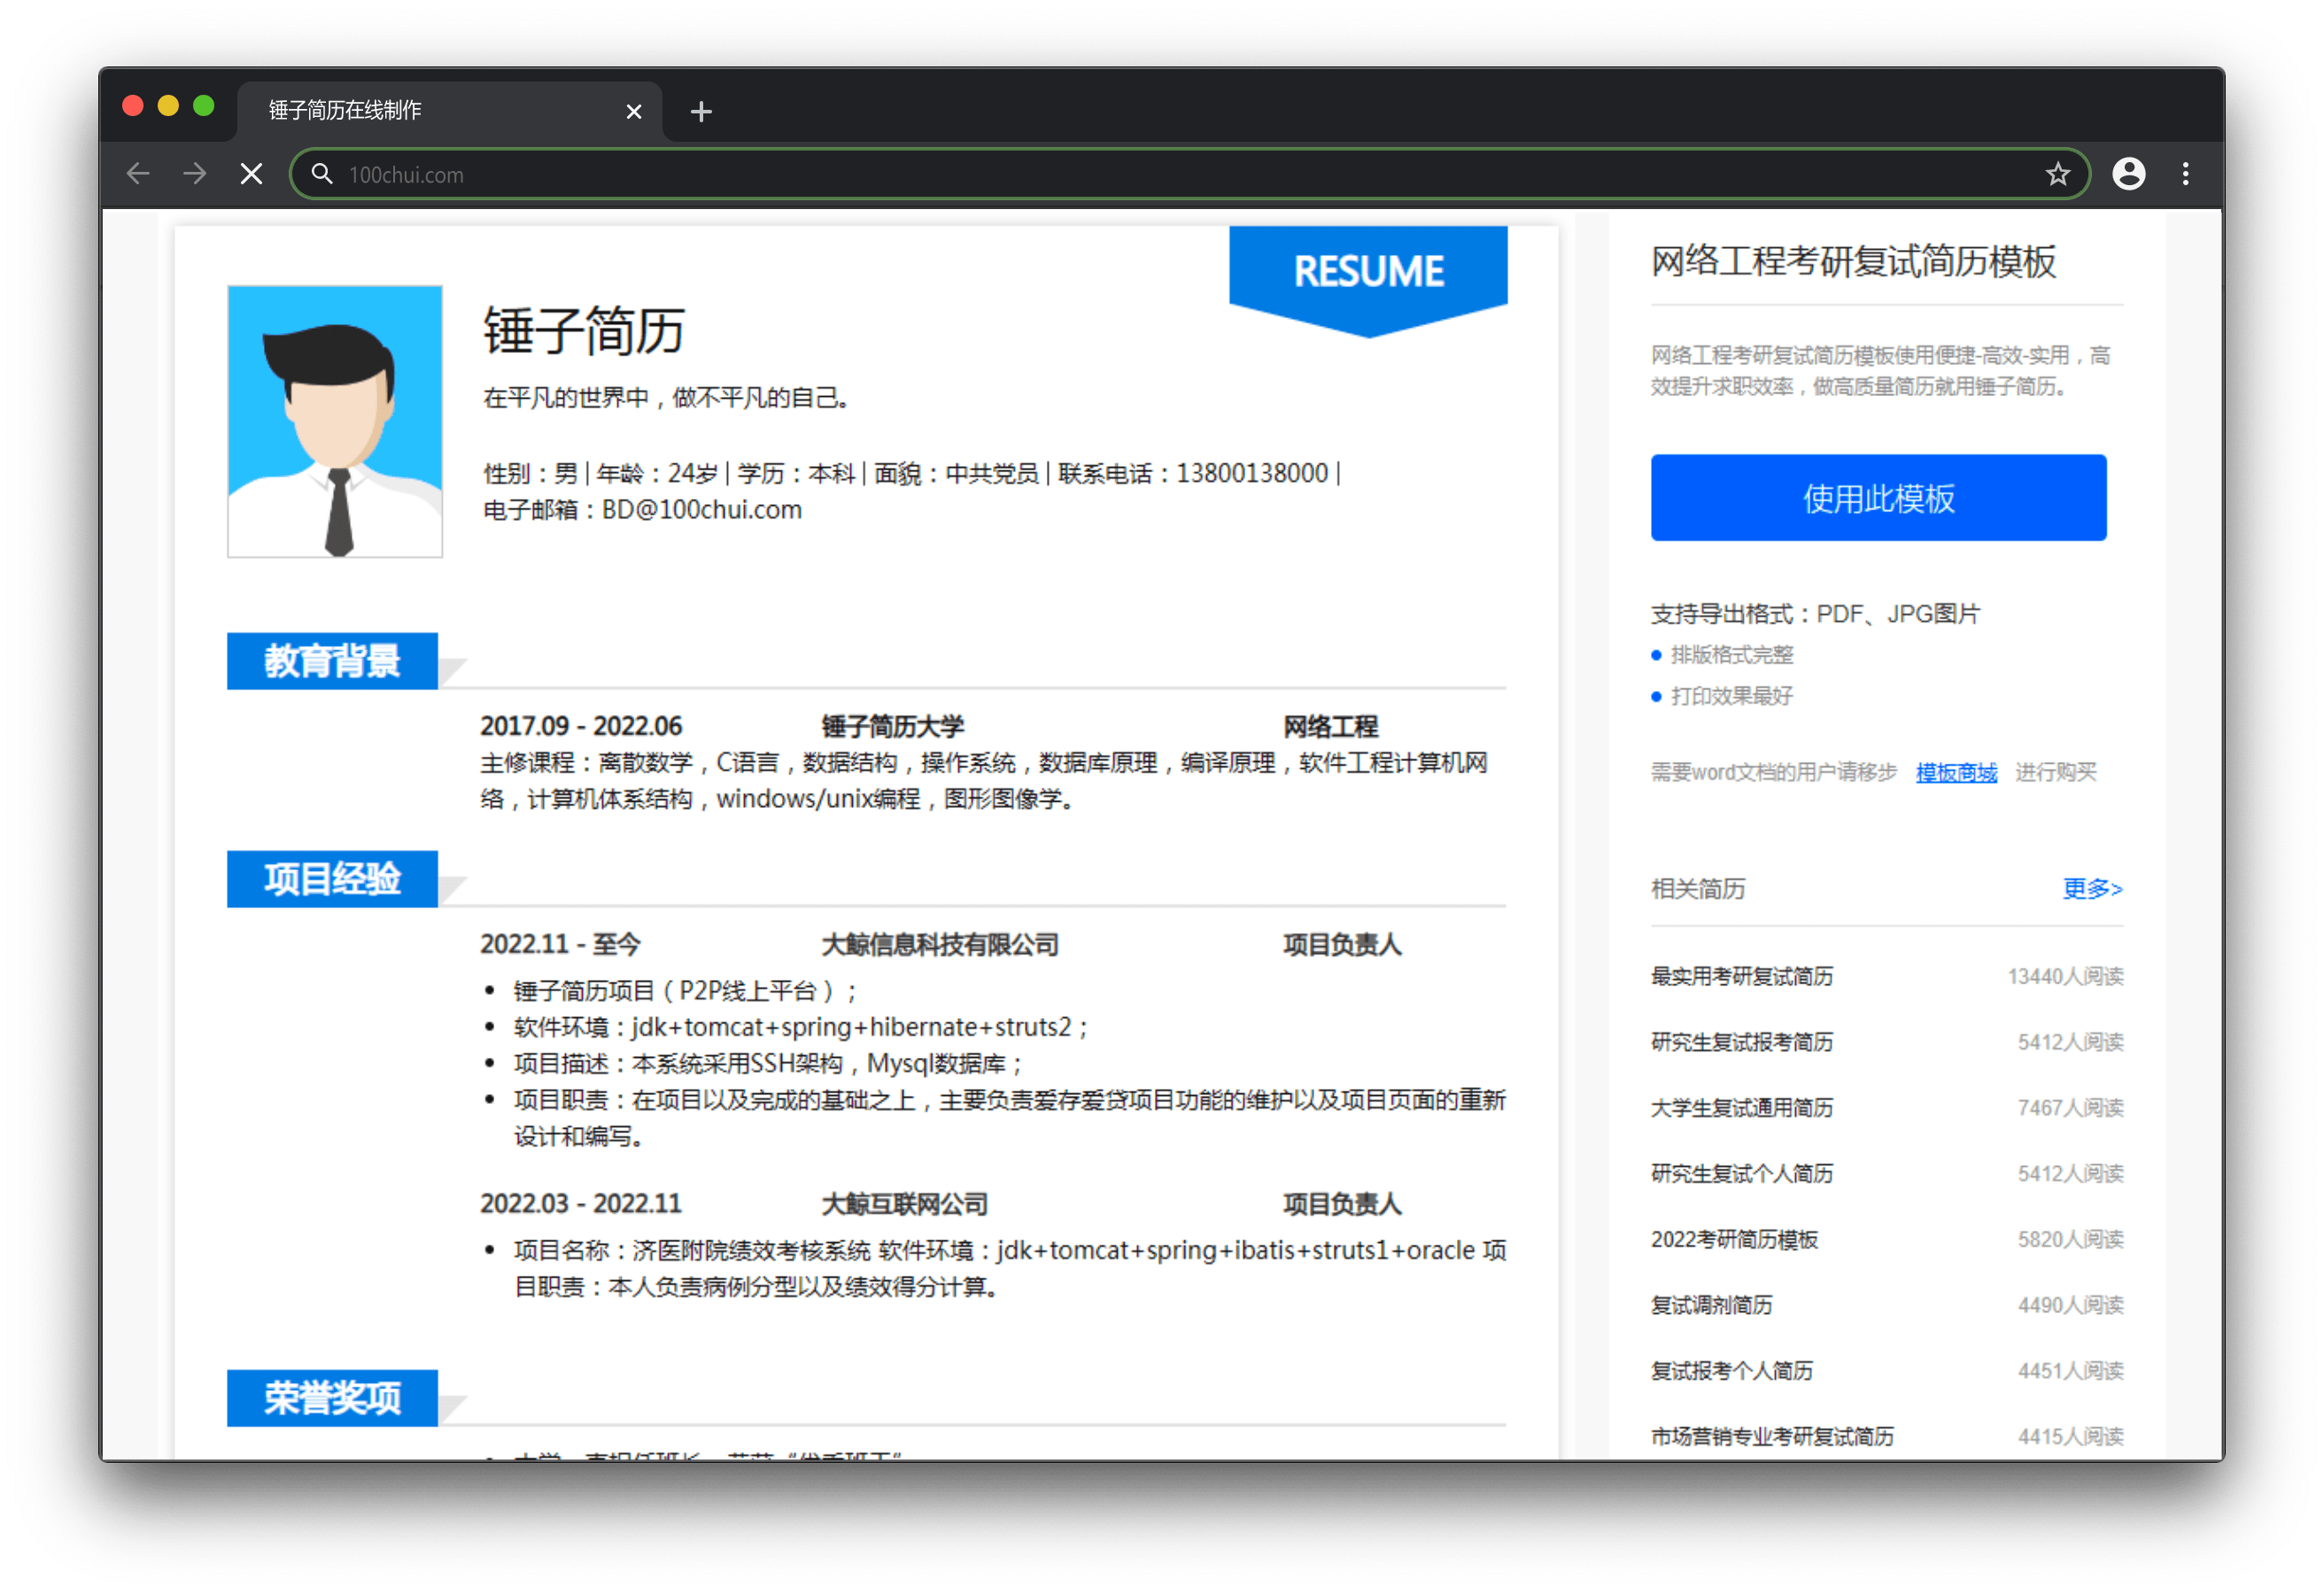Open 最实用考研复试简历 link

[1742, 976]
